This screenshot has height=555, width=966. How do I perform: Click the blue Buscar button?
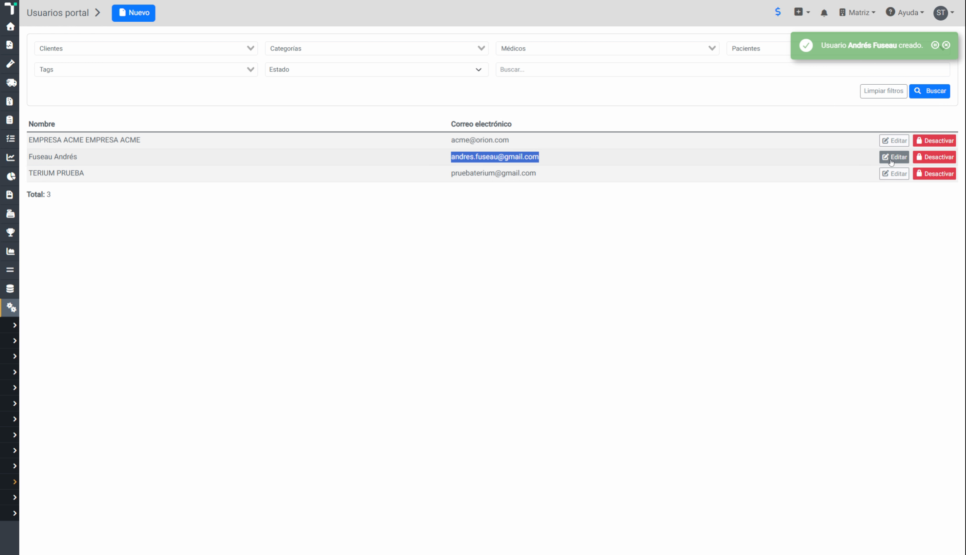(929, 91)
